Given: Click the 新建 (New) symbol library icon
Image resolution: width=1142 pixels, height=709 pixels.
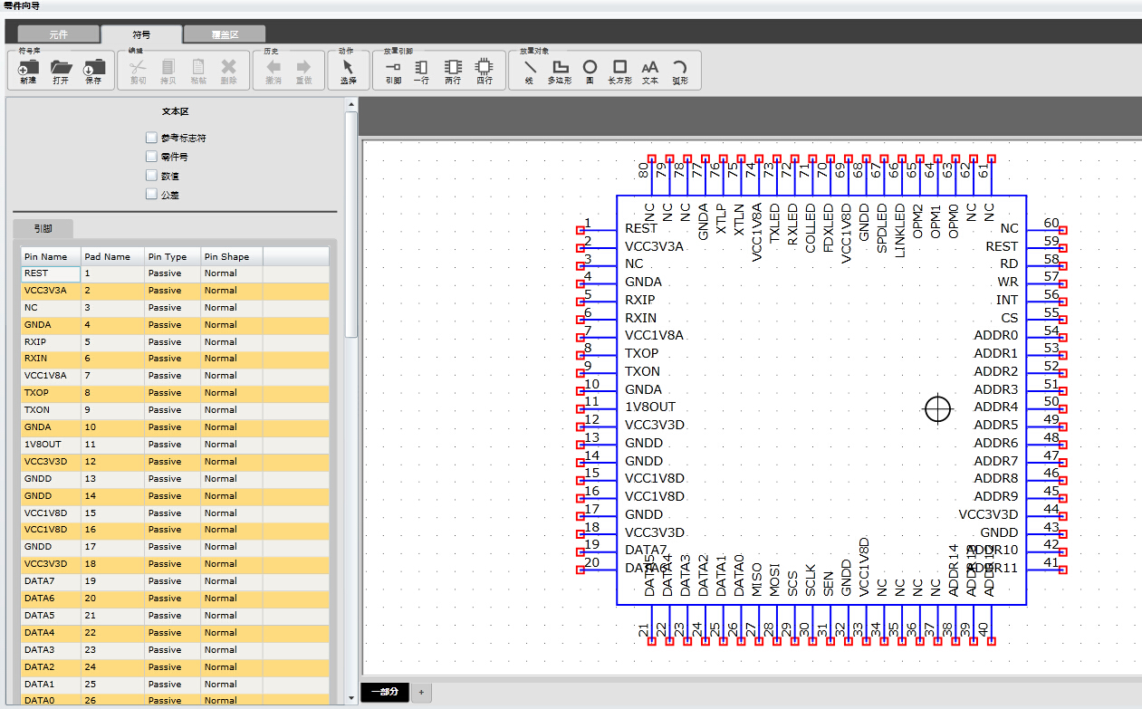Looking at the screenshot, I should tap(28, 72).
